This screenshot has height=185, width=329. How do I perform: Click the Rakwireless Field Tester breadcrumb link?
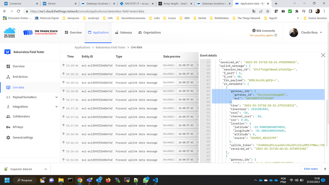click(x=110, y=47)
